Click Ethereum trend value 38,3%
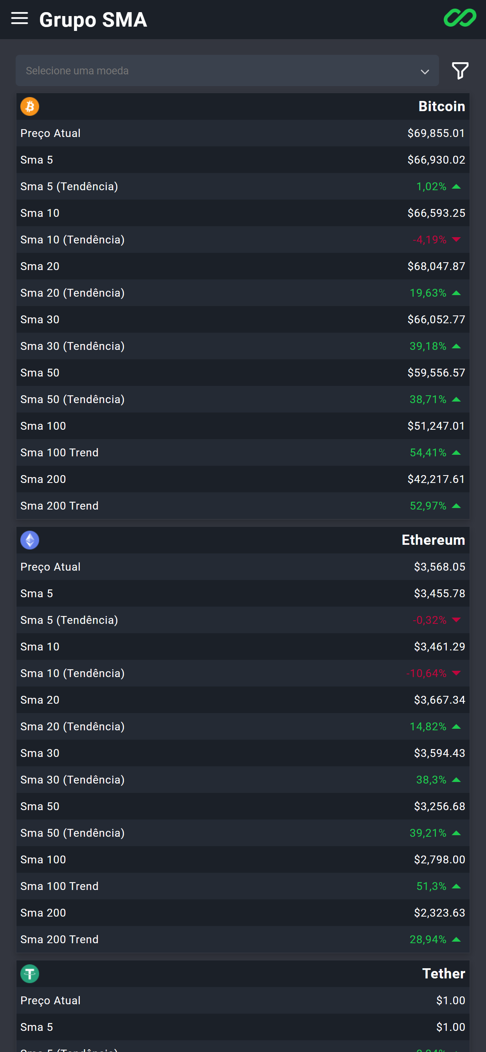The width and height of the screenshot is (486, 1052). pyautogui.click(x=431, y=780)
